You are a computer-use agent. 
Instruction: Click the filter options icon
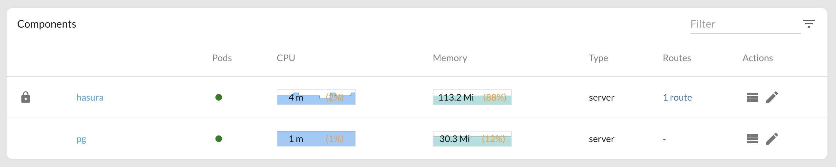point(809,24)
